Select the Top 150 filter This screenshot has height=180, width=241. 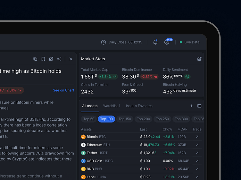(125, 119)
